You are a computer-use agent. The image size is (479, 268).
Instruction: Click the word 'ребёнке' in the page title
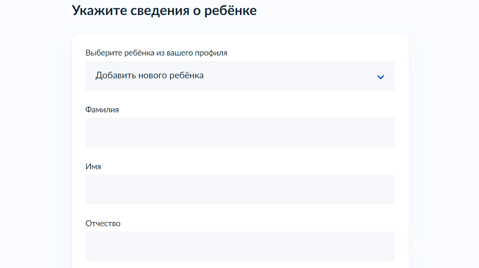point(231,10)
